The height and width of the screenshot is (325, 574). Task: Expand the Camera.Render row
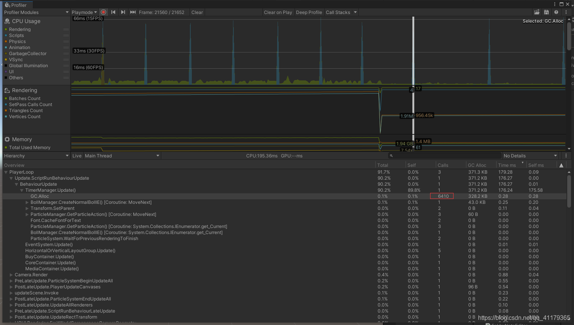(11, 275)
